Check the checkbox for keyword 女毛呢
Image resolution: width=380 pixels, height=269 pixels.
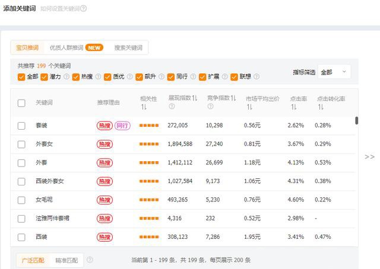pos(21,200)
